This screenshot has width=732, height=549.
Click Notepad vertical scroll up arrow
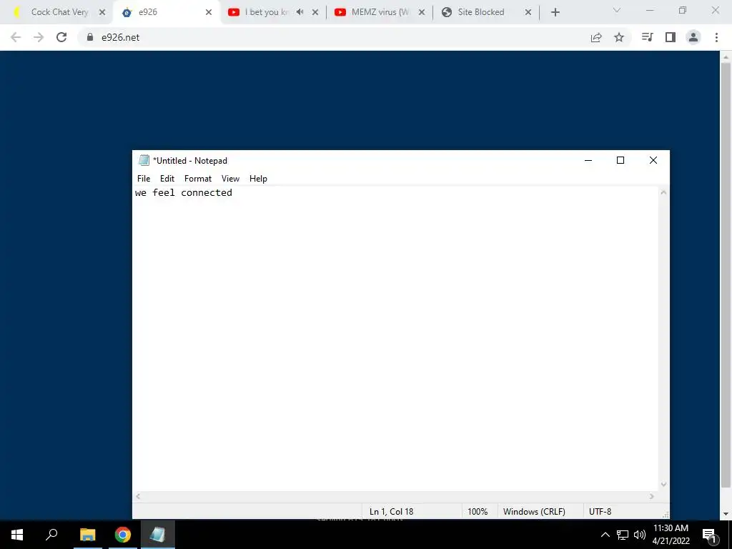point(663,192)
